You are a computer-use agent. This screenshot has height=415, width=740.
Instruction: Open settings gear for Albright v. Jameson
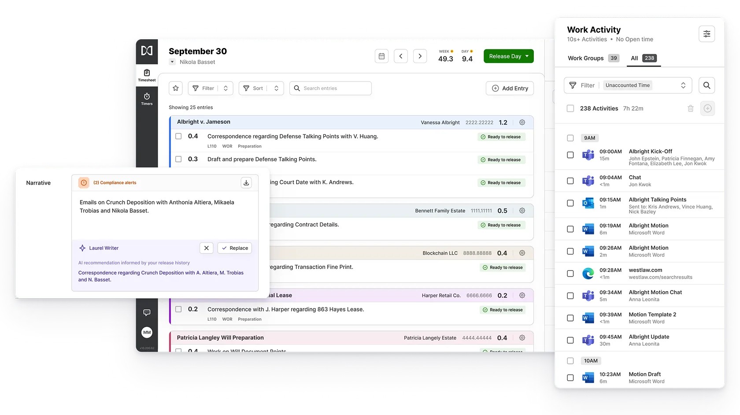coord(522,122)
